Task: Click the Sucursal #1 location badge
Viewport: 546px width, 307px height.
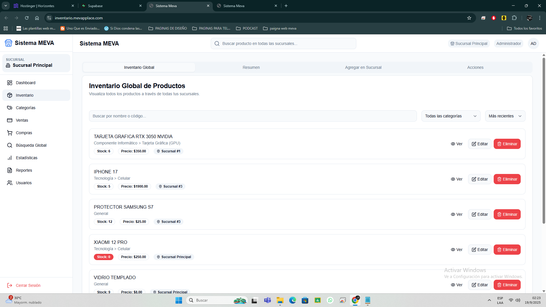Action: pyautogui.click(x=169, y=151)
